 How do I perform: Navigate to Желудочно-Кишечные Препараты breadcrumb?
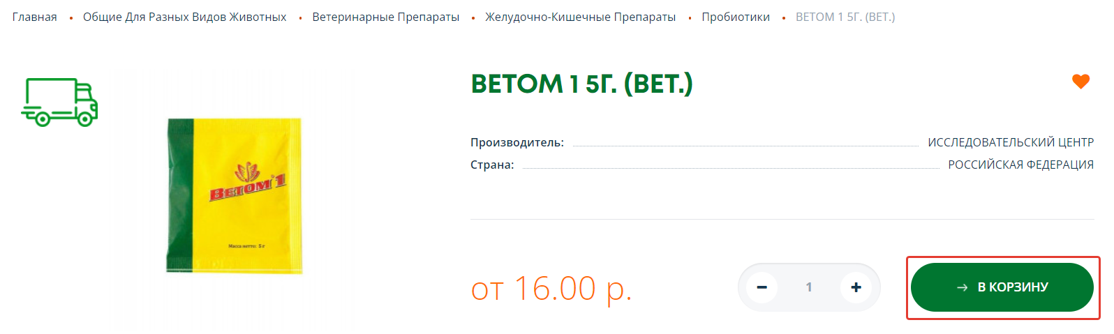580,17
